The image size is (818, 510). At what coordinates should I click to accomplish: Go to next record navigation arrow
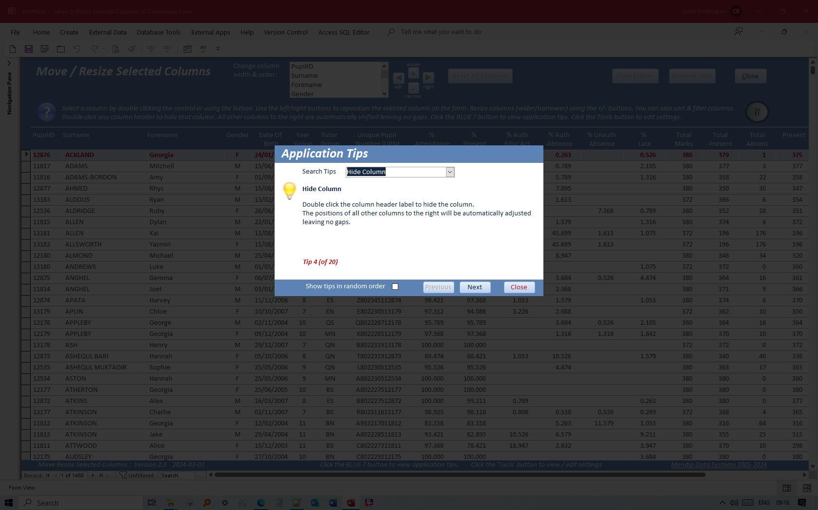93,475
